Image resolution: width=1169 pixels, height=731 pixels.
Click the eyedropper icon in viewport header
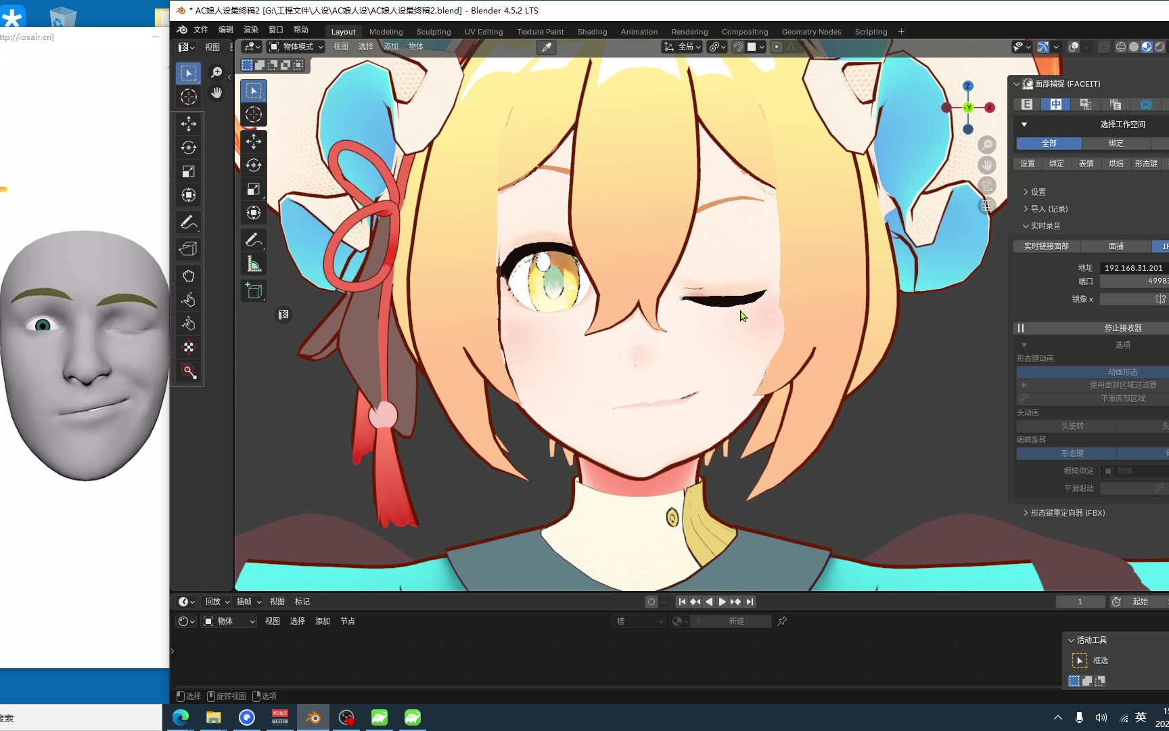click(546, 47)
